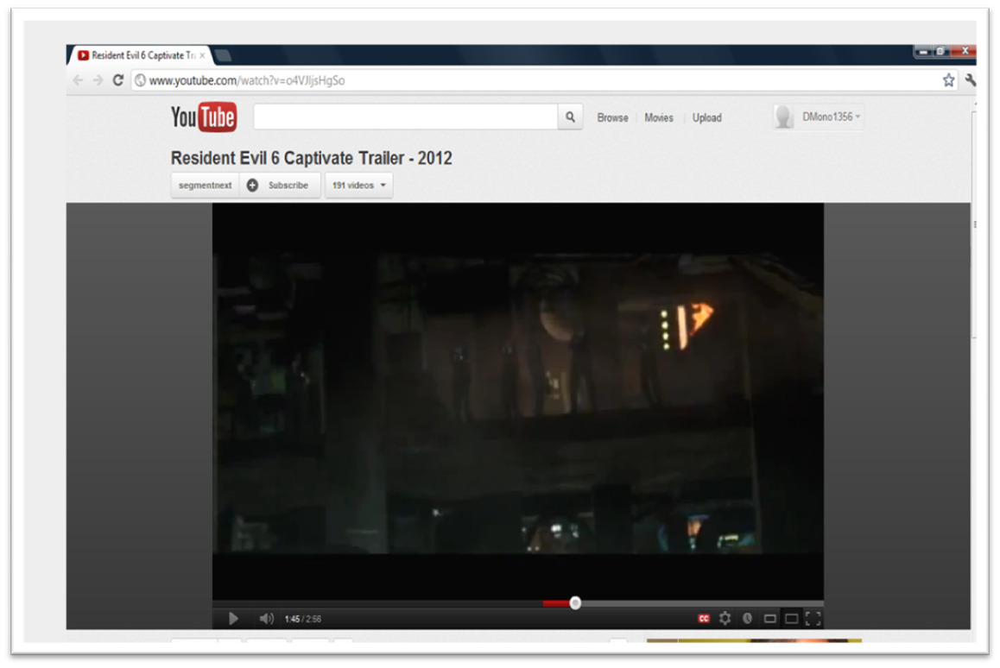The image size is (1000, 668).
Task: Click the Upload link
Action: click(706, 118)
